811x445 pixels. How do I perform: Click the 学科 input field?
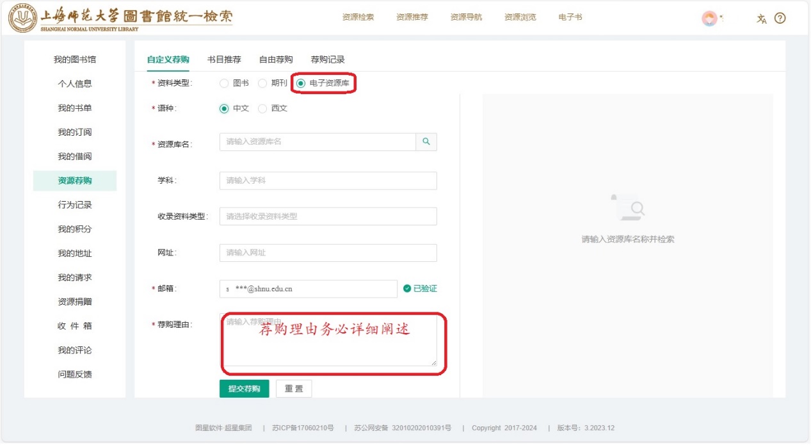click(x=328, y=181)
